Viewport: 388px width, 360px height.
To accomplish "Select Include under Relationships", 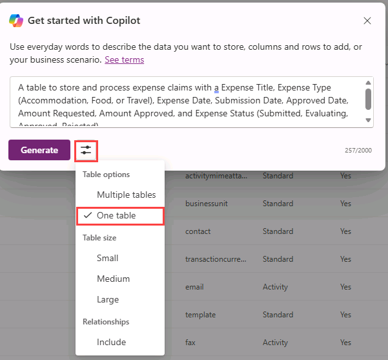I will tap(120, 342).
